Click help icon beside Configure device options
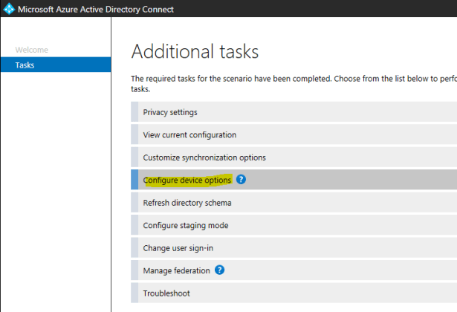 242,180
